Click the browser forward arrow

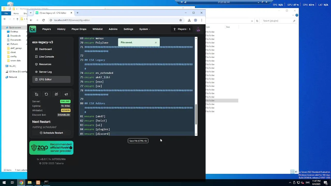tap(37, 20)
